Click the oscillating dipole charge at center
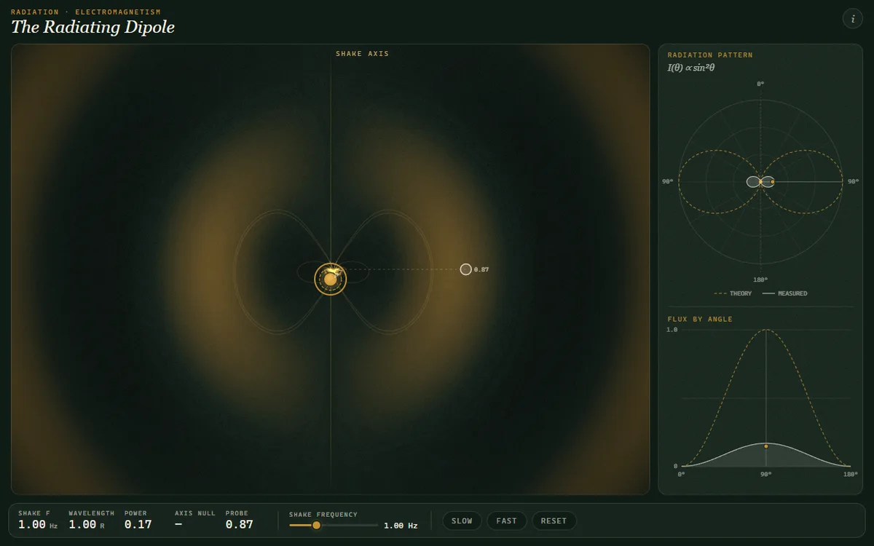The image size is (874, 546). click(331, 279)
